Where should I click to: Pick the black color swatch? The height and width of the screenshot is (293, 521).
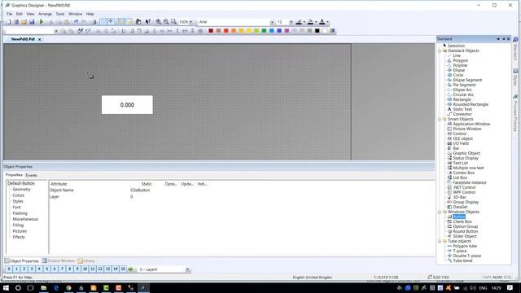click(x=317, y=31)
